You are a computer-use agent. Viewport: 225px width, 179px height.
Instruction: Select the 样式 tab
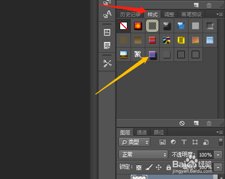click(x=153, y=14)
